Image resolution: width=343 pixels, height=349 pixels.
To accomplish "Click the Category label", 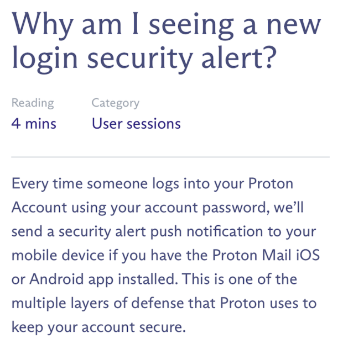I will pos(116,103).
